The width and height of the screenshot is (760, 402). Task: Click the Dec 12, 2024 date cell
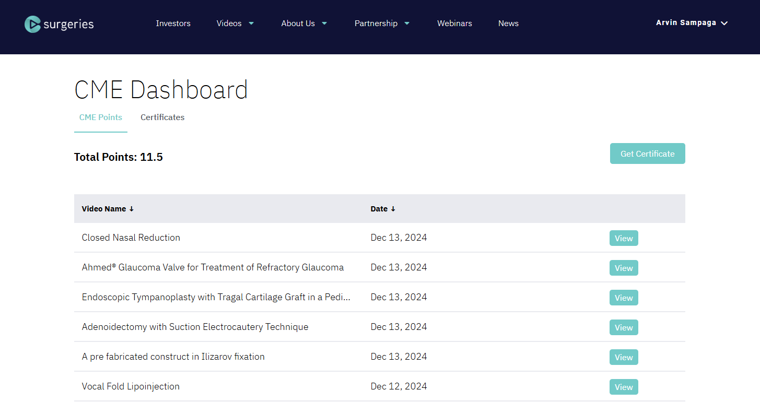tap(399, 386)
